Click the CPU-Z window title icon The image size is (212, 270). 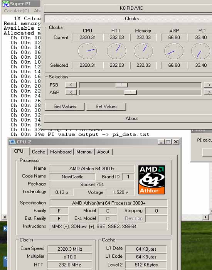(x=12, y=142)
